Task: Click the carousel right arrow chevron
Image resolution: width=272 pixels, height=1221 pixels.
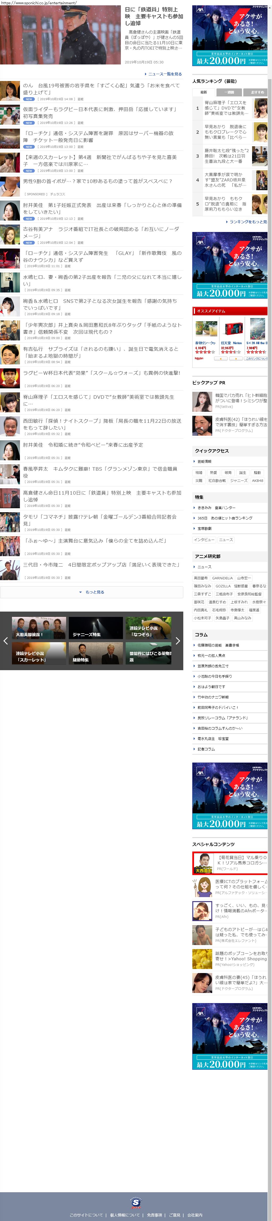Action: pyautogui.click(x=178, y=641)
